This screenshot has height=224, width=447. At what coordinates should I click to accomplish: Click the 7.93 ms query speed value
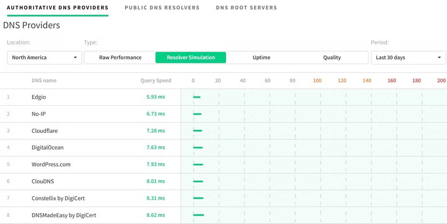pos(156,164)
